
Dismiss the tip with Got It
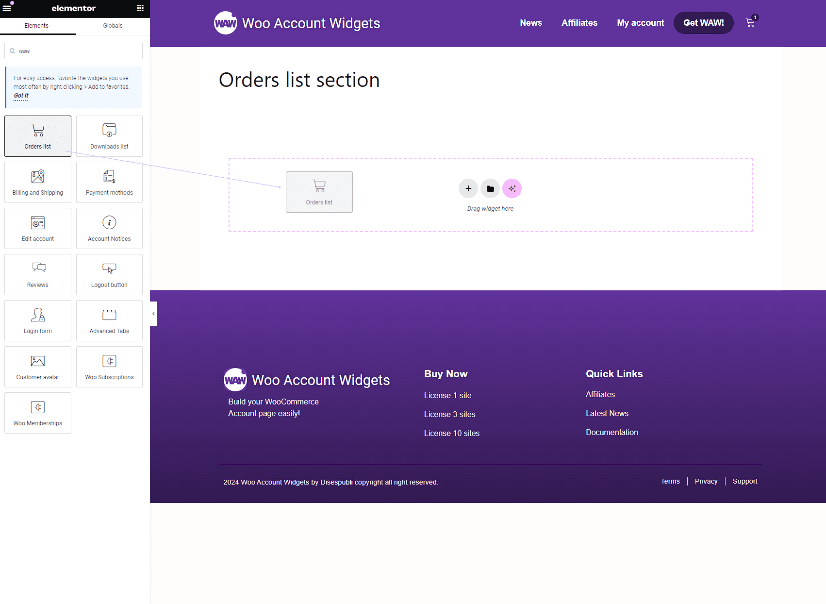click(x=21, y=96)
